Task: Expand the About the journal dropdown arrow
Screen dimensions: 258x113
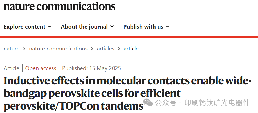Action: coord(112,27)
